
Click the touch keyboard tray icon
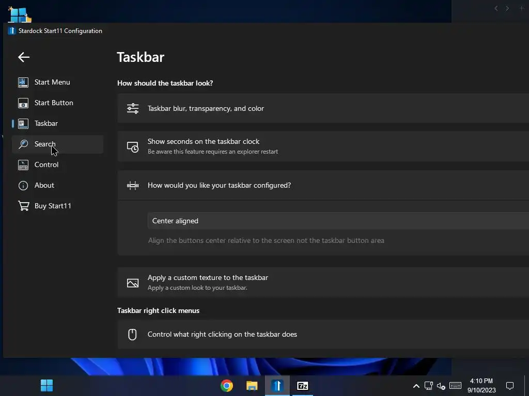click(x=455, y=385)
